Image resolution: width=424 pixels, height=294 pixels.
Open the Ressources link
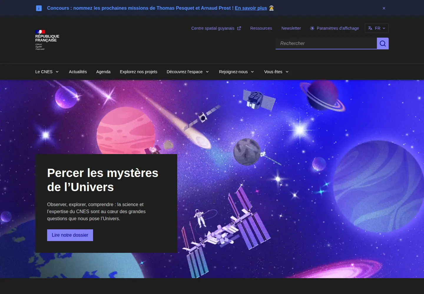[261, 28]
